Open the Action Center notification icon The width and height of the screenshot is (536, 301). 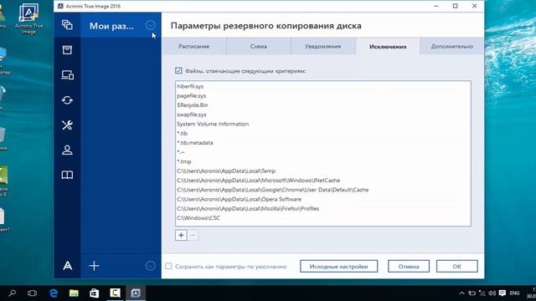[502, 293]
